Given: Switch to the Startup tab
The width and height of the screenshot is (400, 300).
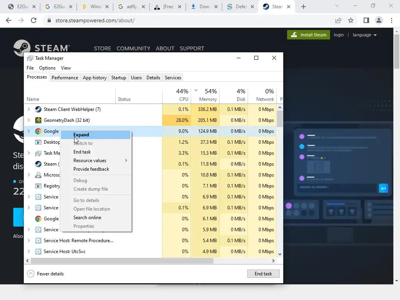Looking at the screenshot, I should click(x=119, y=78).
